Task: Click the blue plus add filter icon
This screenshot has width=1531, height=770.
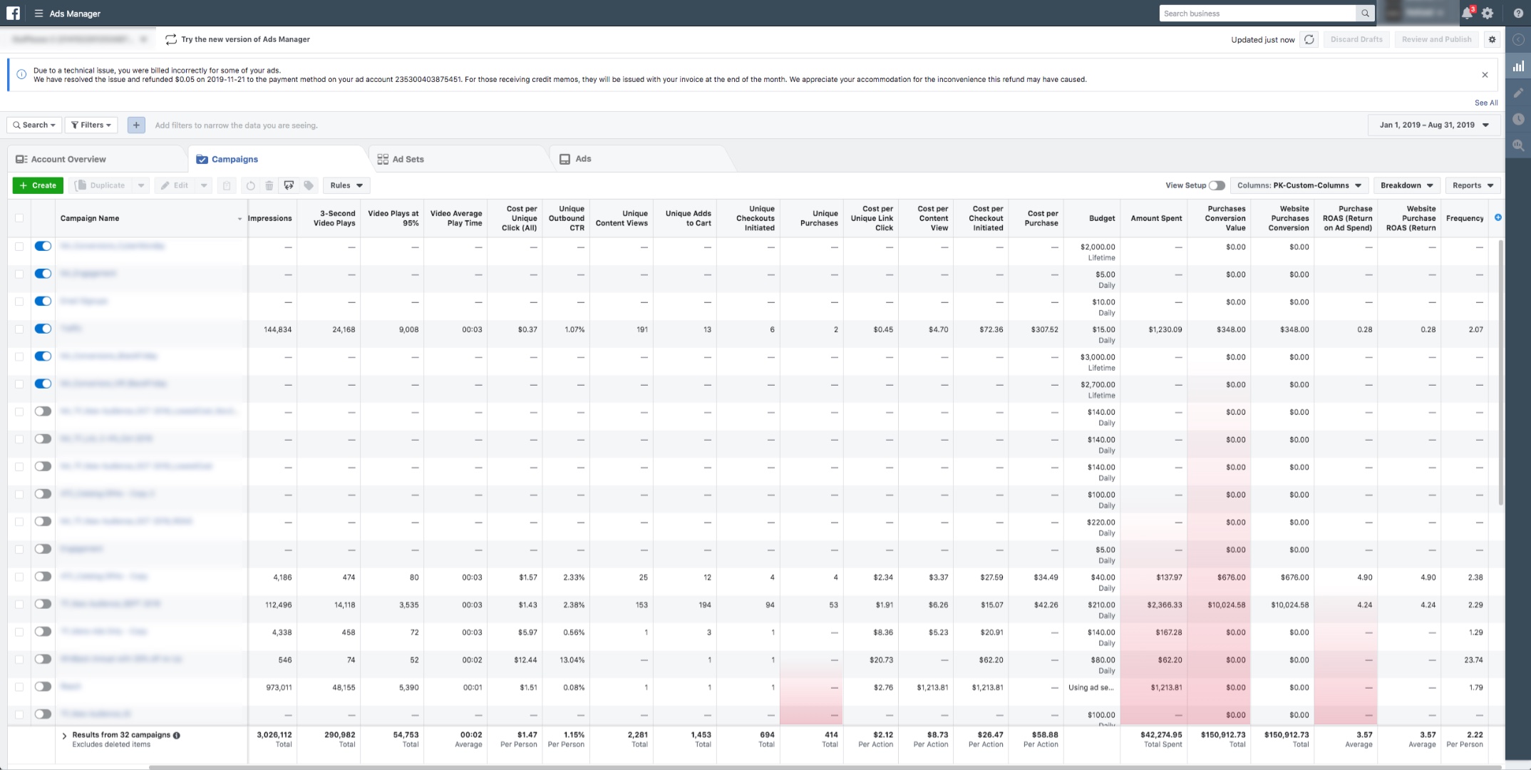Action: (x=136, y=125)
